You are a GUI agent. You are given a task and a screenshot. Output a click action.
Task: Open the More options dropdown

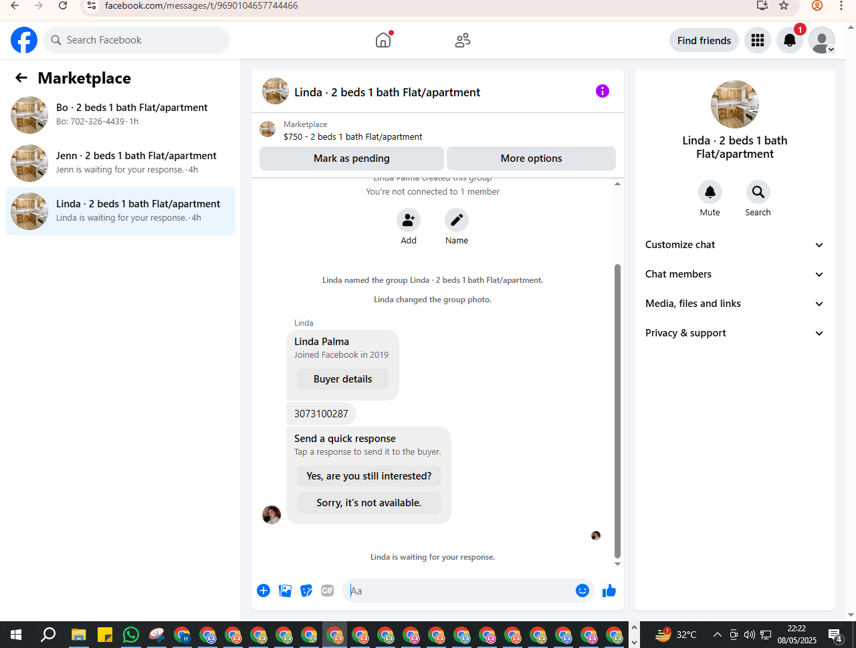coord(531,158)
